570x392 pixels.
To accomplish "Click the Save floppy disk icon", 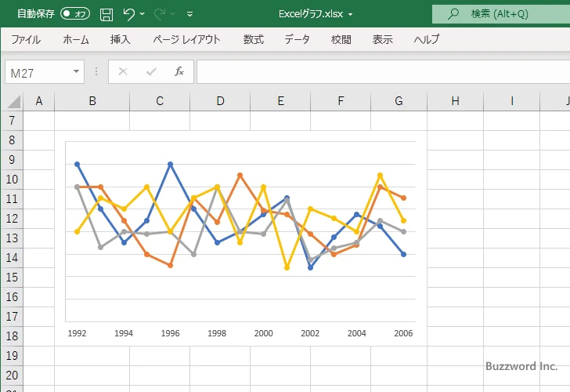I will (106, 14).
